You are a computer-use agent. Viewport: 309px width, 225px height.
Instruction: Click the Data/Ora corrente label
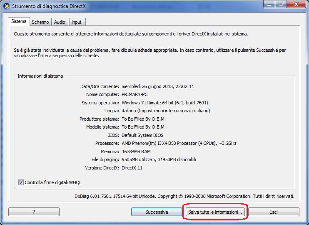pyautogui.click(x=100, y=86)
